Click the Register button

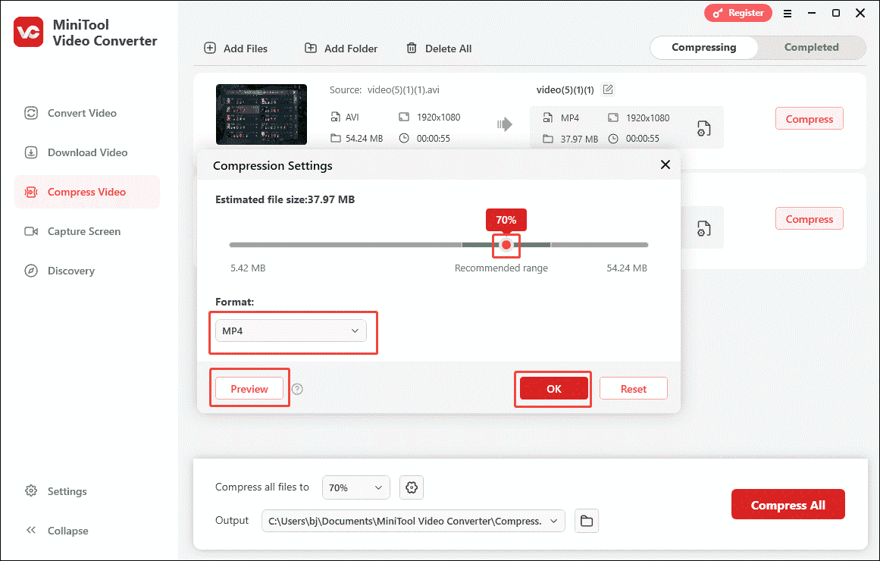tap(738, 13)
